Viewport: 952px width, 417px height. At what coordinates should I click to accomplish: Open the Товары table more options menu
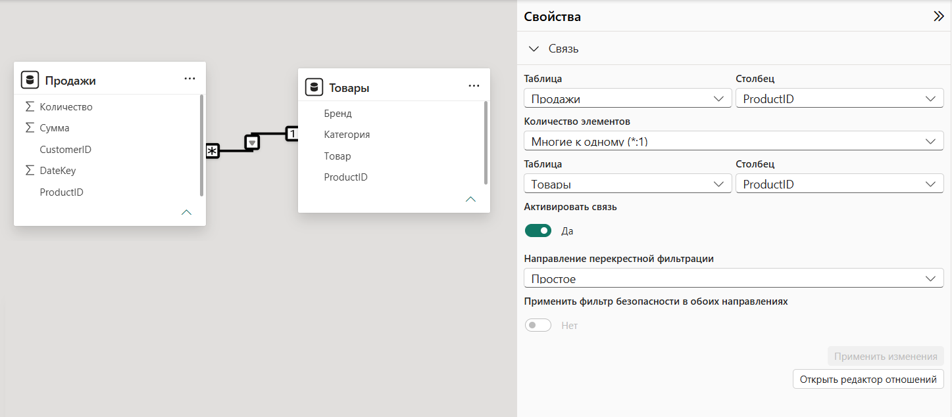pyautogui.click(x=474, y=86)
